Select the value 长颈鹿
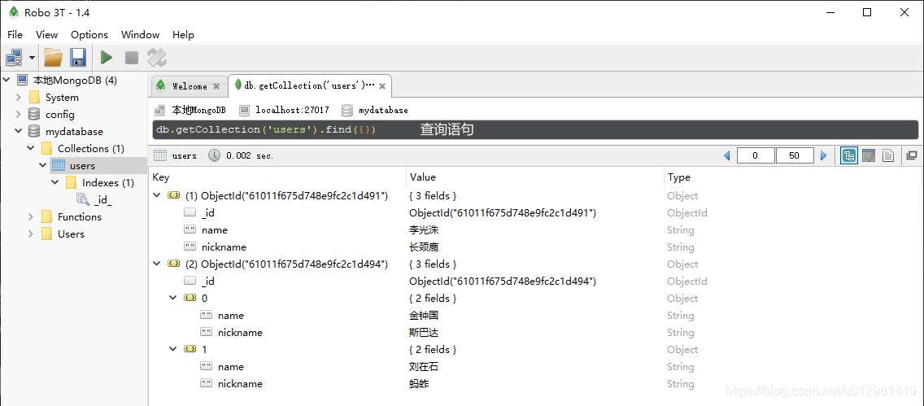 [x=424, y=247]
